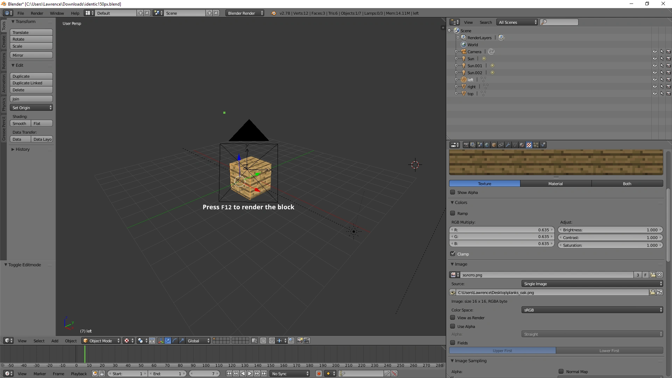Click the record auto-keyframe button in timeline
The height and width of the screenshot is (378, 672).
click(x=318, y=373)
